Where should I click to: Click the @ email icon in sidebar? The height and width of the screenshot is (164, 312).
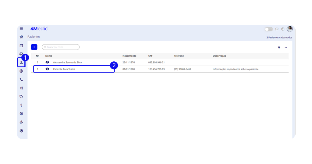[x=21, y=71]
